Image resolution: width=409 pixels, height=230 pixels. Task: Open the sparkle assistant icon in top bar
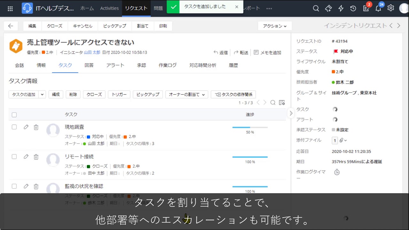[x=328, y=9]
